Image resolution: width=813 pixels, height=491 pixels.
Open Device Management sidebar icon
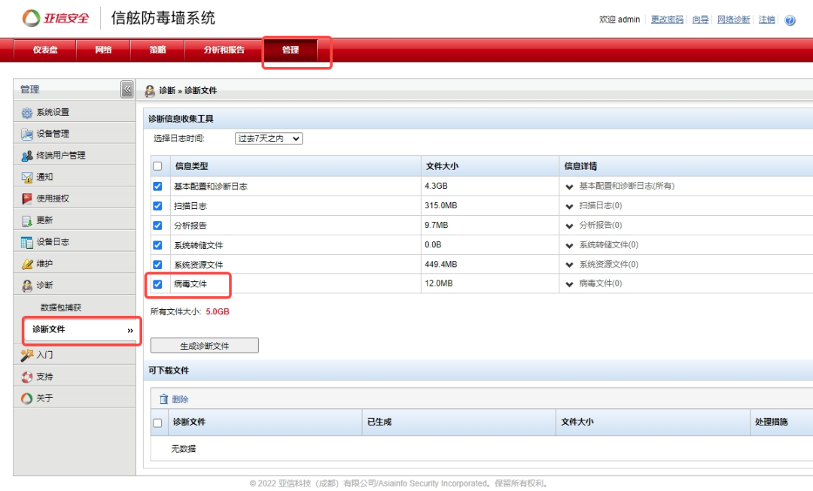27,135
